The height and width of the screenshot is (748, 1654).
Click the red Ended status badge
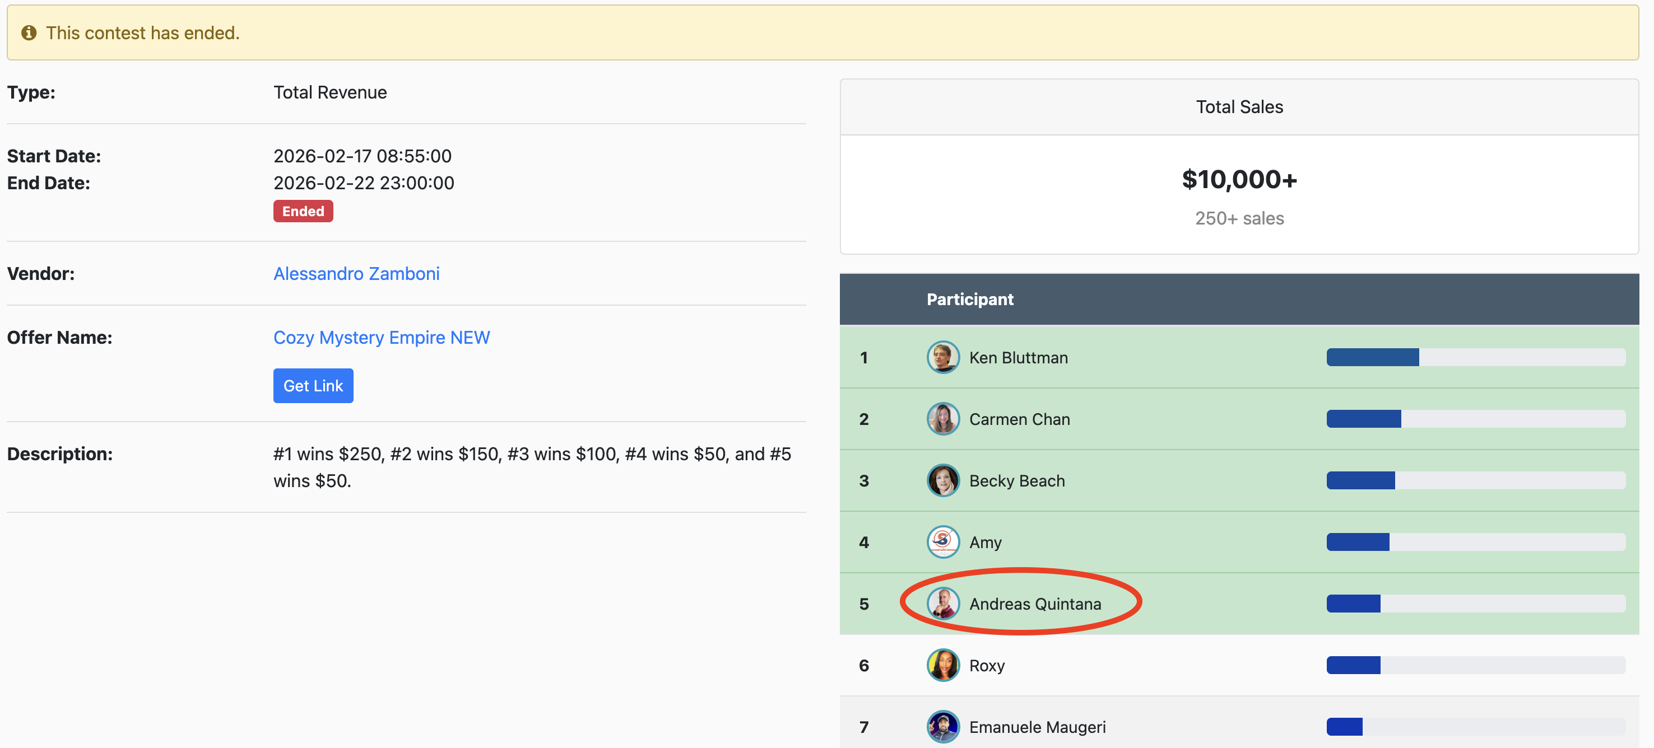click(303, 212)
